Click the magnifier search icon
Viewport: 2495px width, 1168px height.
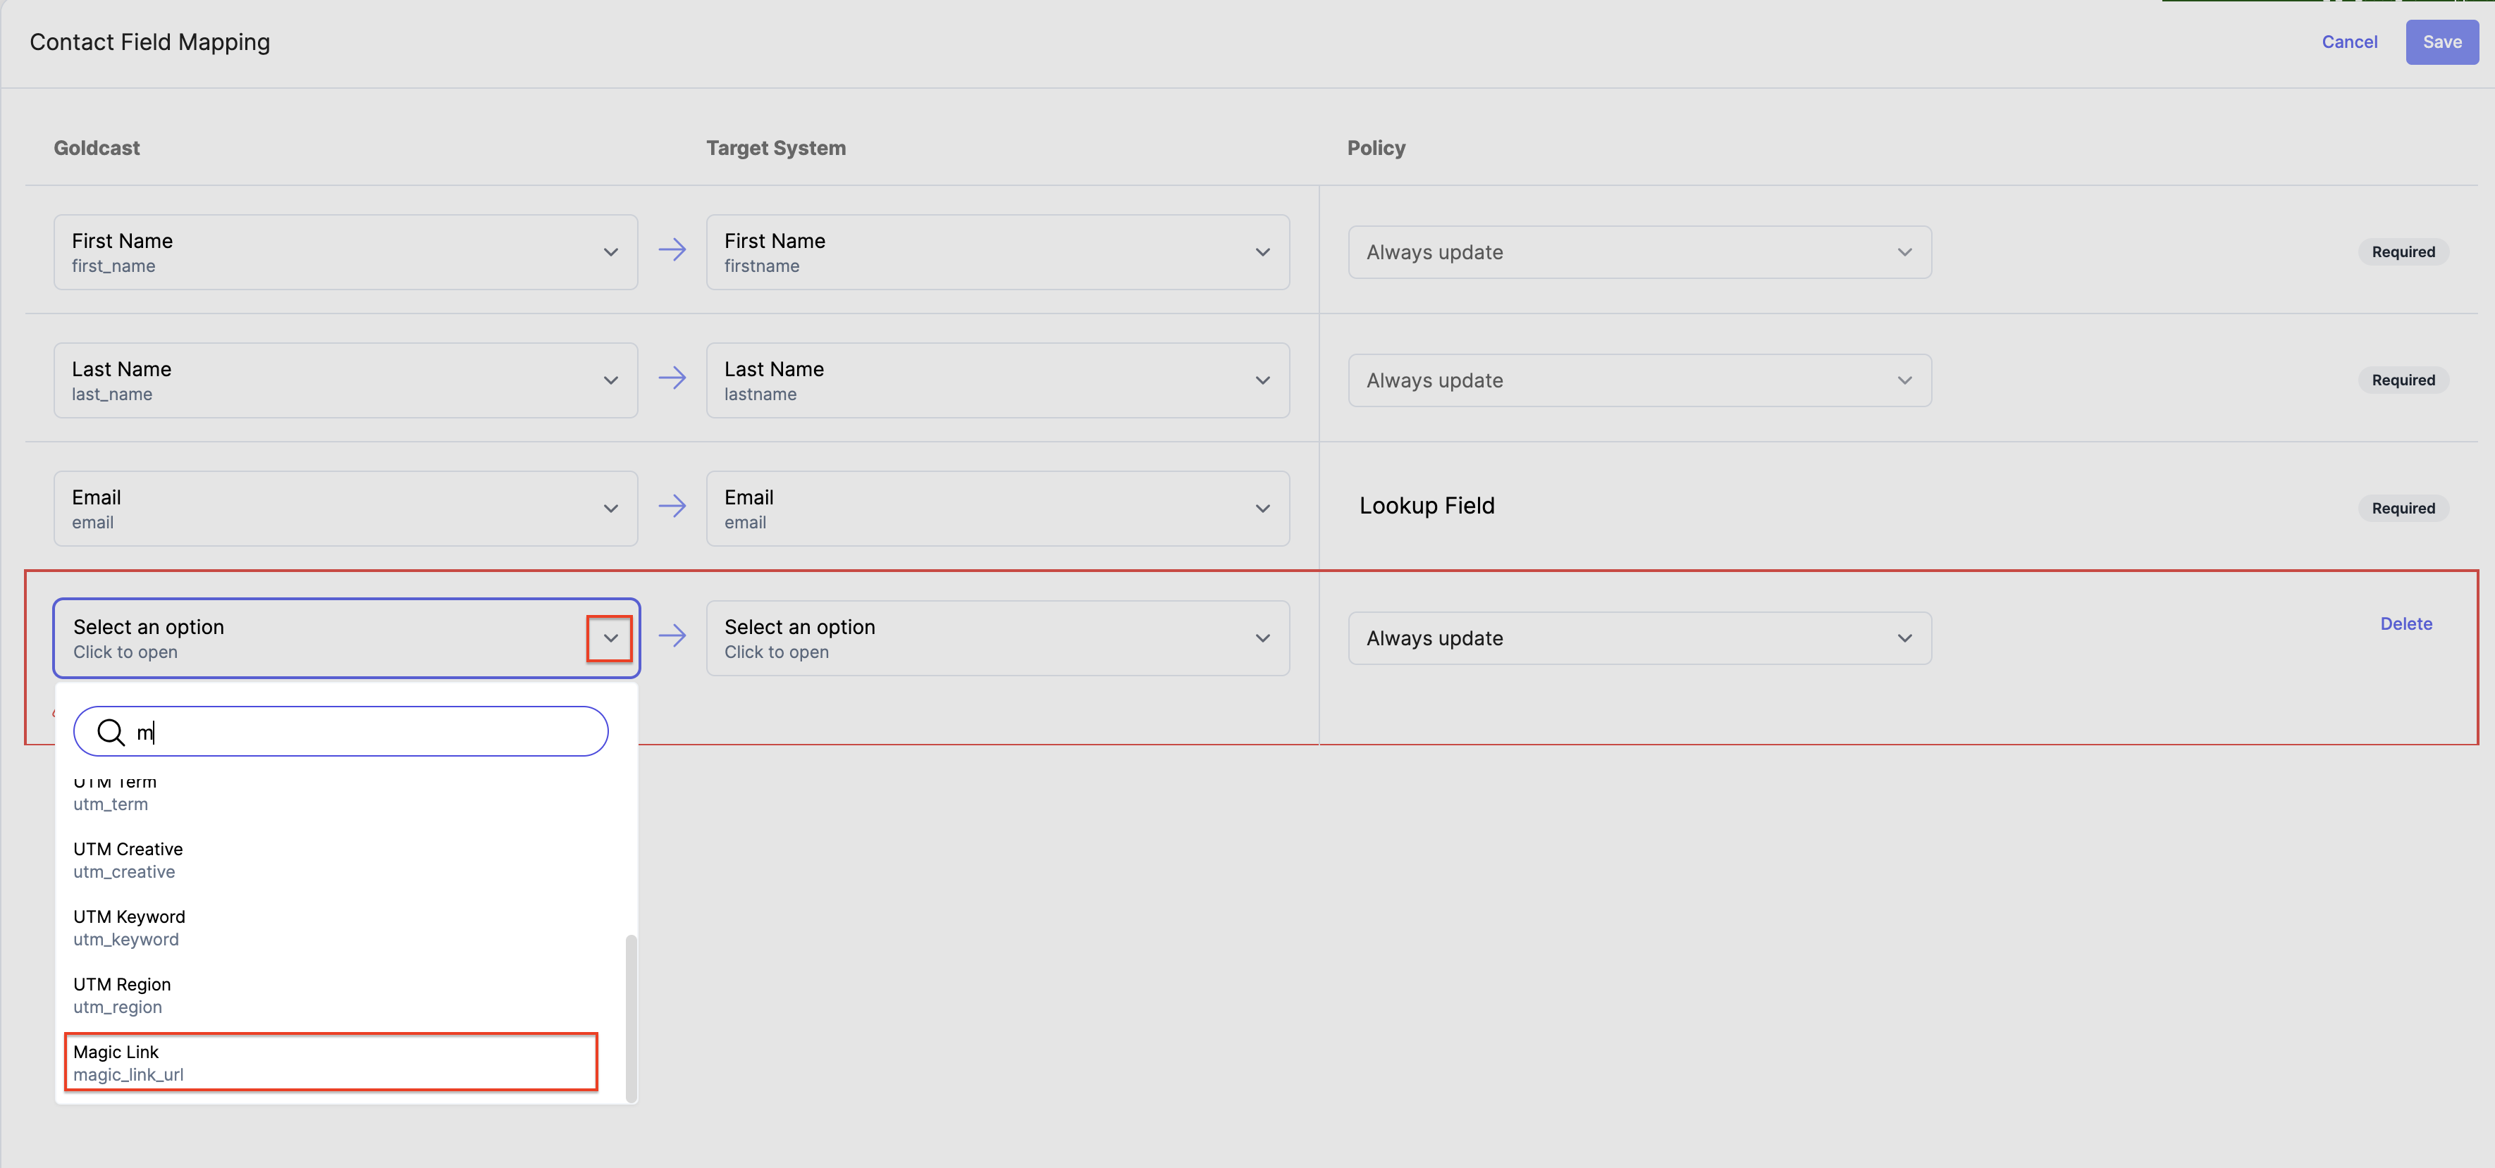111,732
